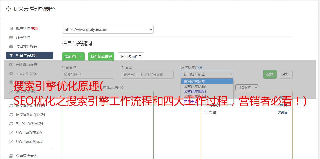Click the 栏目名称 input field
The height and width of the screenshot is (159, 320).
click(88, 74)
